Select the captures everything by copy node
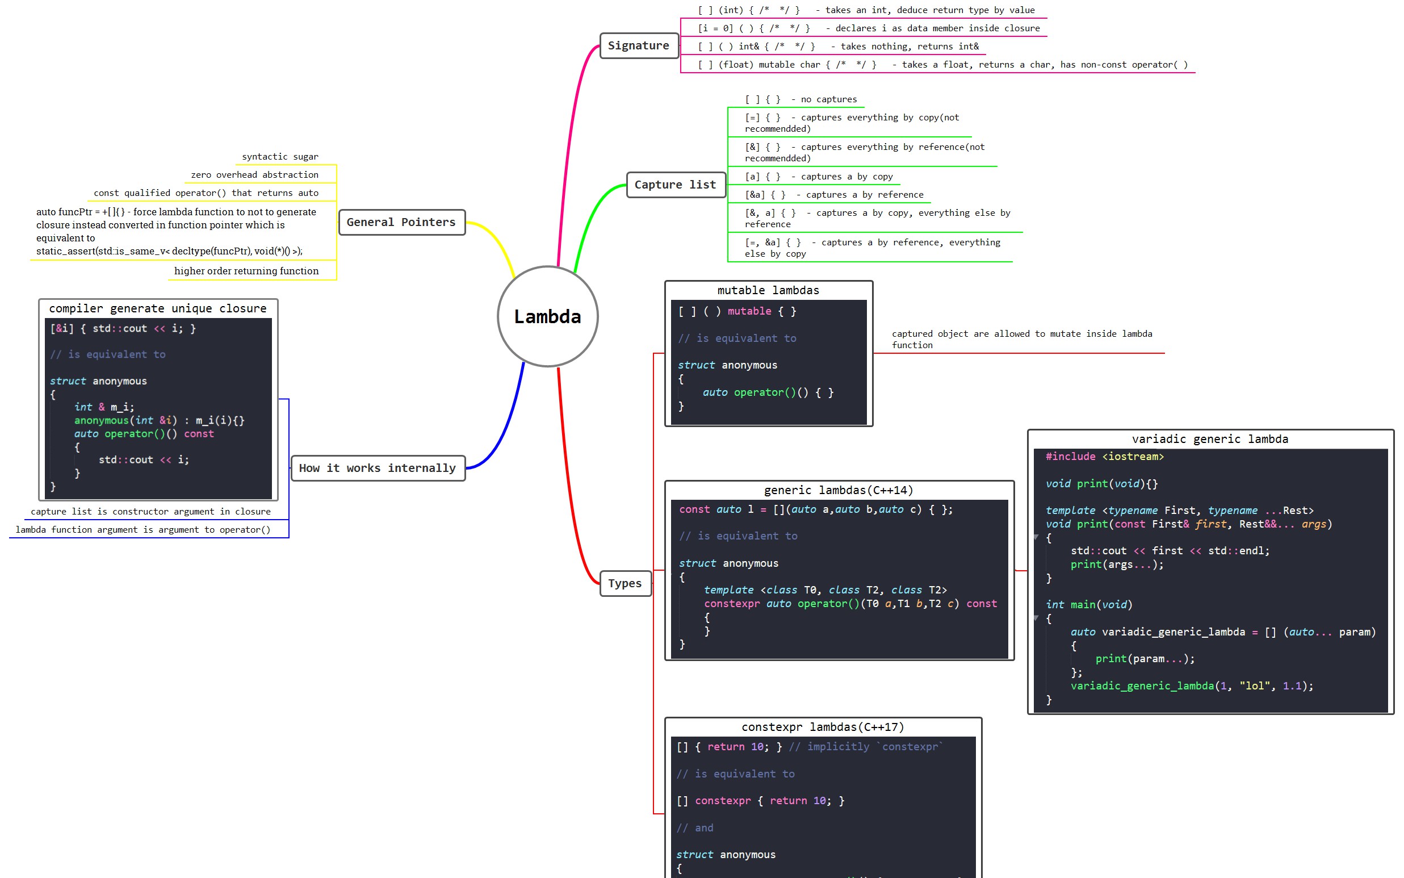 point(844,123)
